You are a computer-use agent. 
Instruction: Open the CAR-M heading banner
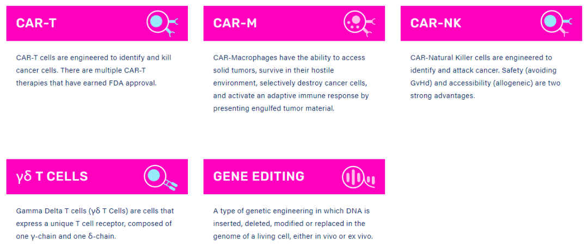[294, 23]
